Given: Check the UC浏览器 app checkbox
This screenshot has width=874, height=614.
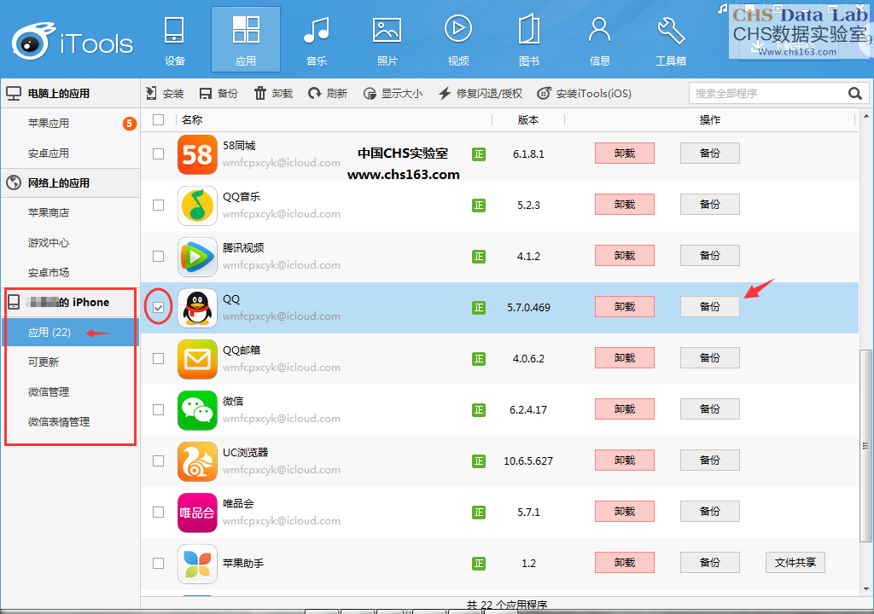Looking at the screenshot, I should click(158, 460).
